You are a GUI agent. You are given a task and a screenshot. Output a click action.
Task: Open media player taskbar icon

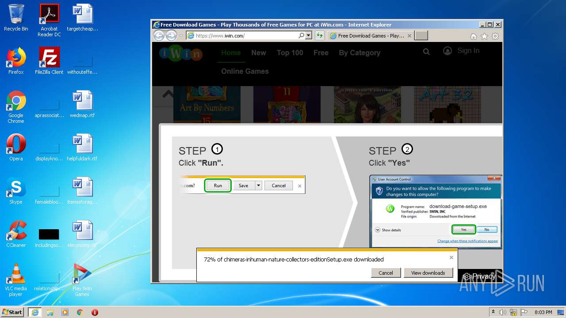click(65, 312)
